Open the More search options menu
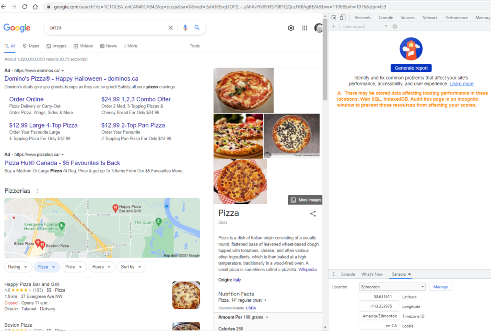The width and height of the screenshot is (491, 331). pos(130,46)
